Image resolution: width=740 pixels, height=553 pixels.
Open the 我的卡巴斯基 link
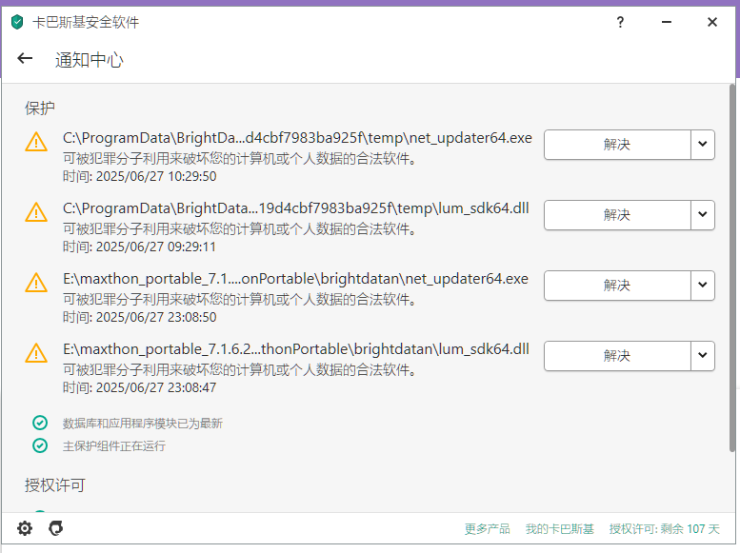(560, 529)
